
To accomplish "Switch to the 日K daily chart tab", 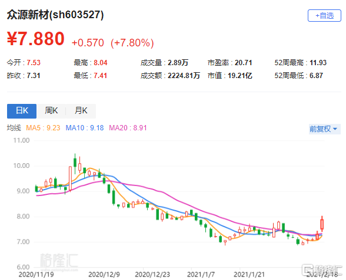I will (22, 111).
